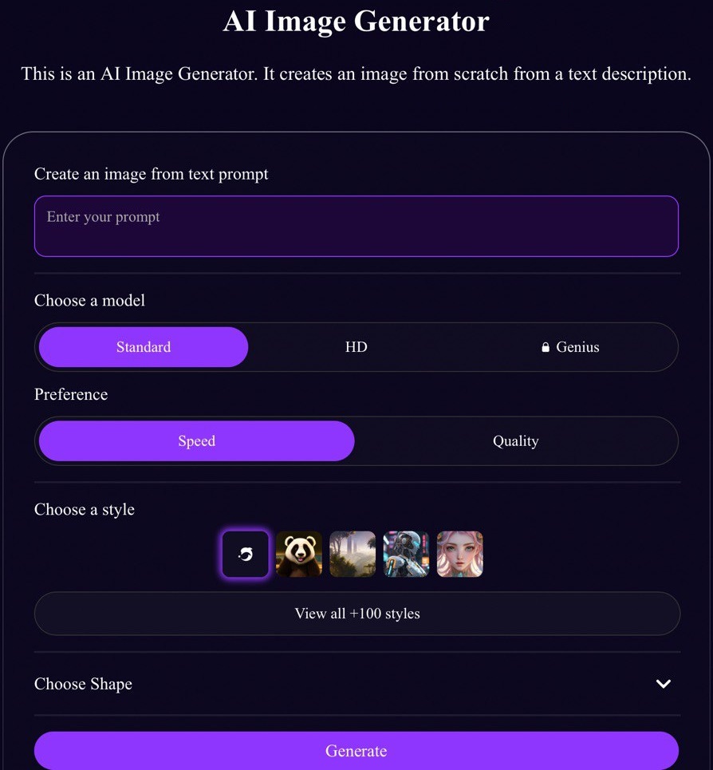713x770 pixels.
Task: Choose the panda style thumbnail
Action: tap(299, 554)
